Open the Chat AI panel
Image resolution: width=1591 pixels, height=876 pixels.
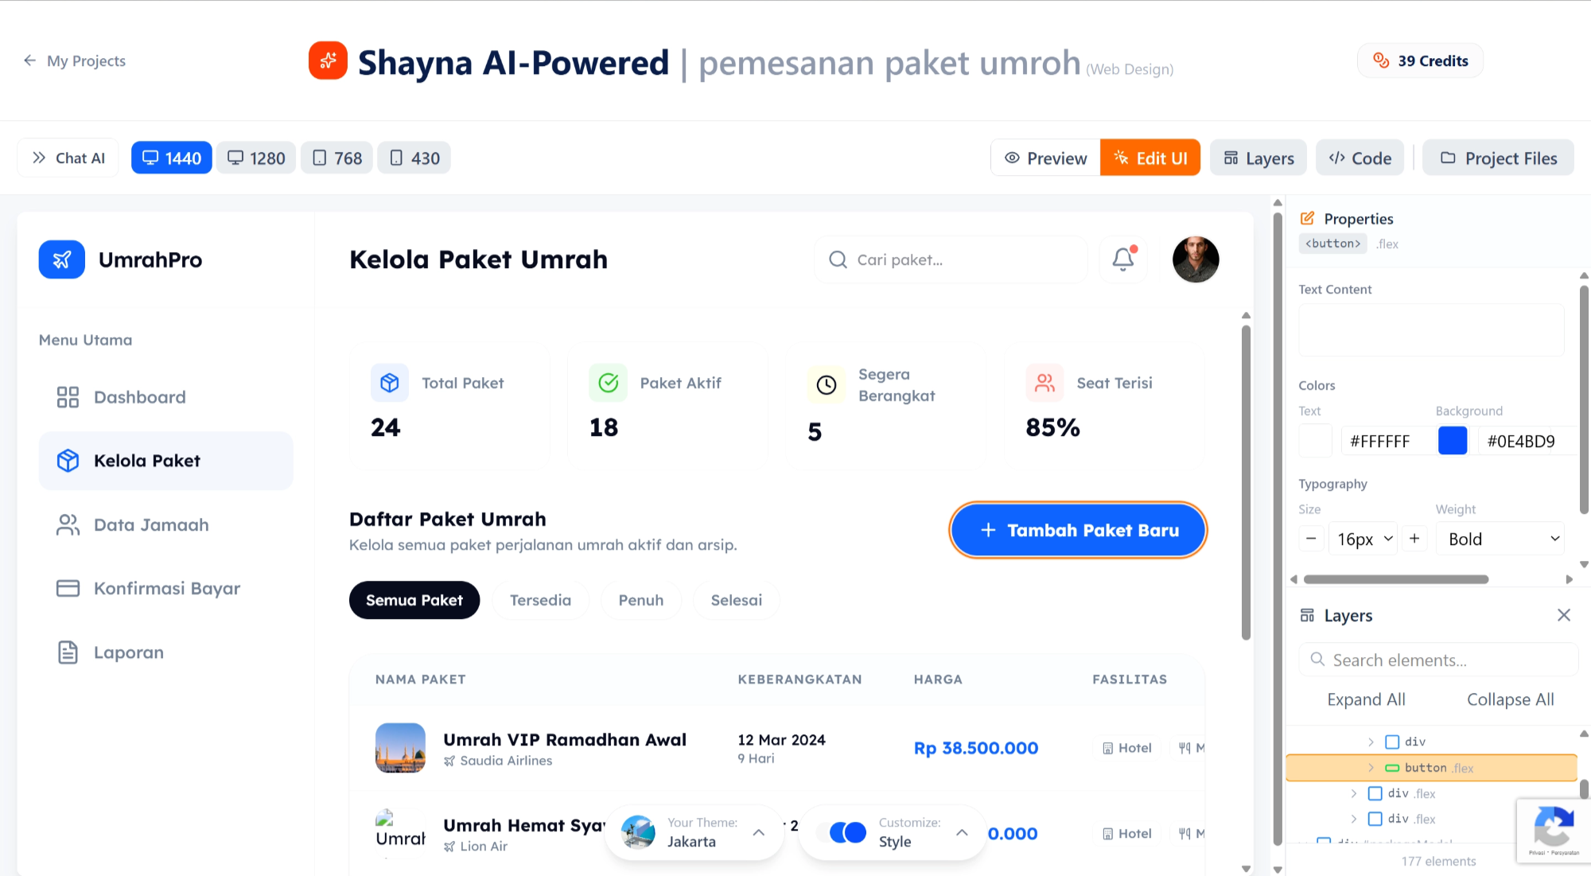coord(68,158)
